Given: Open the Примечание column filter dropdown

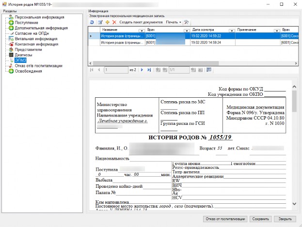Looking at the screenshot, I should (277, 30).
